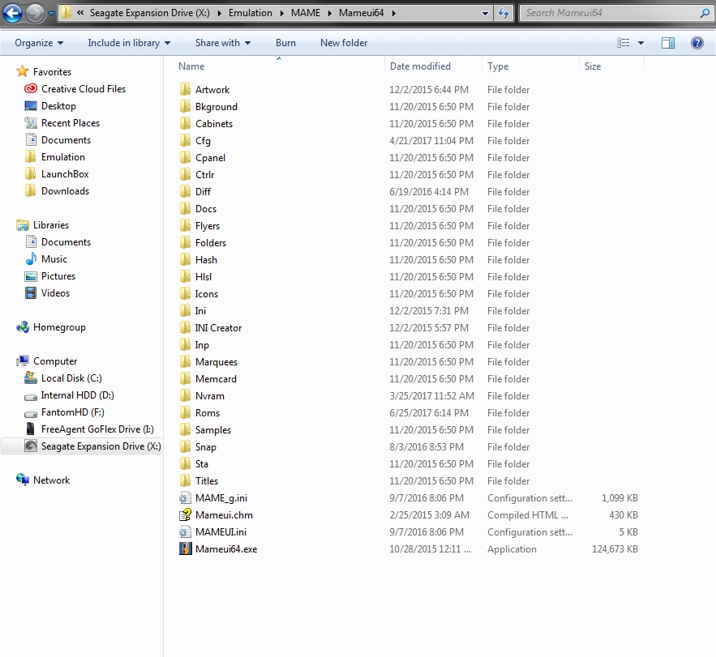Open Recent Places in Favorites
716x657 pixels.
pyautogui.click(x=71, y=122)
